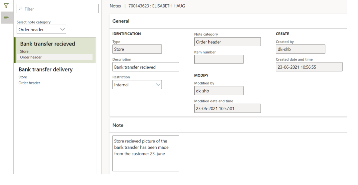The width and height of the screenshot is (358, 185).
Task: Collapse the General section header
Action: (121, 21)
